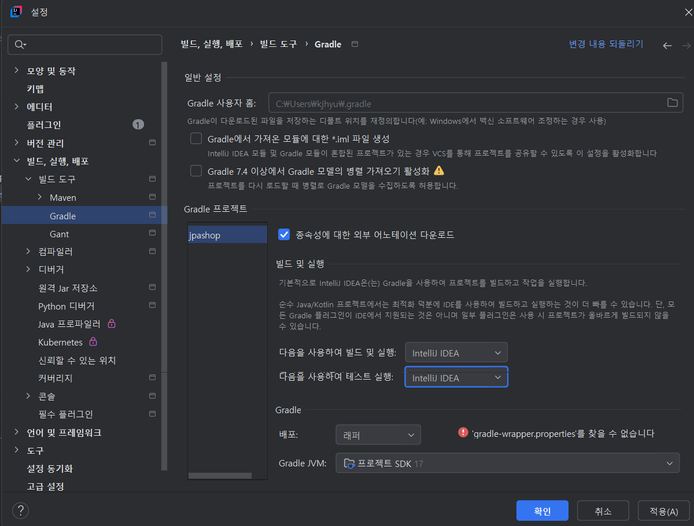Click 빌드, 실행, 배포 breadcrumb
The width and height of the screenshot is (694, 526).
[211, 44]
